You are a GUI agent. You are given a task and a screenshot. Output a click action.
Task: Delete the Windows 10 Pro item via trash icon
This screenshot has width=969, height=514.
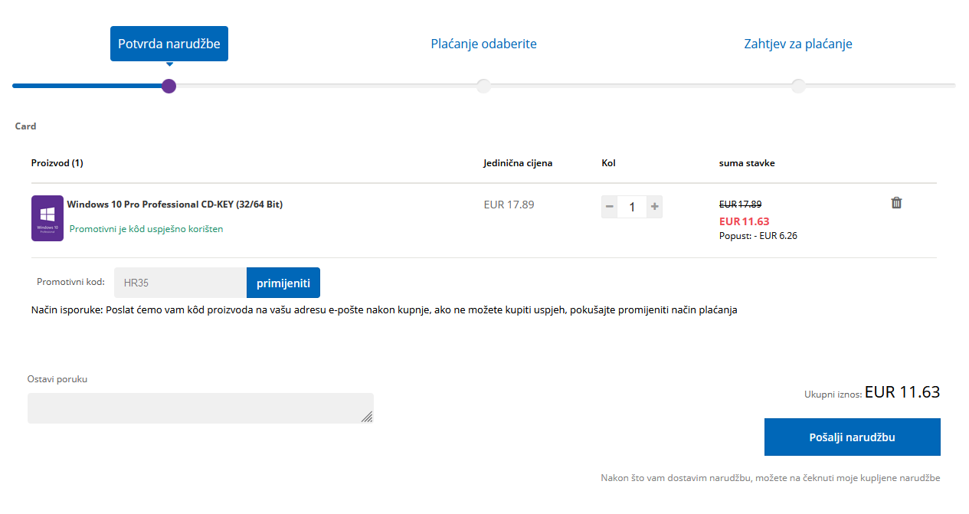[x=896, y=203]
